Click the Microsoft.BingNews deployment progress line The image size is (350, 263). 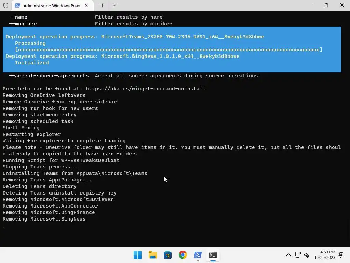(x=123, y=57)
